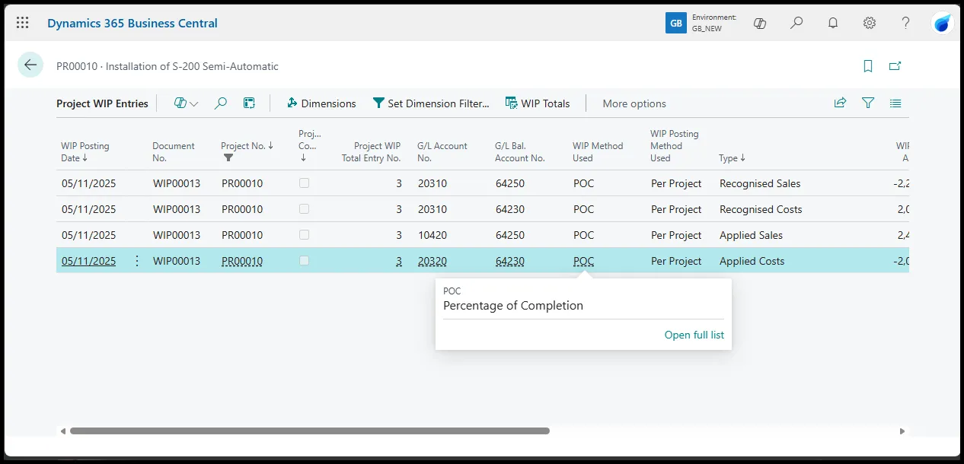Sort by the WIP Posting Date column header
This screenshot has width=964, height=464.
pyautogui.click(x=85, y=151)
